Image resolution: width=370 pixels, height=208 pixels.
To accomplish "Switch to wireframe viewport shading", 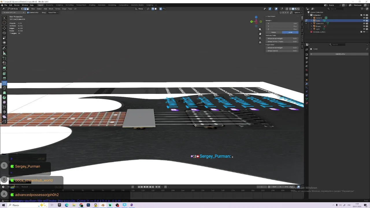I will [x=290, y=9].
